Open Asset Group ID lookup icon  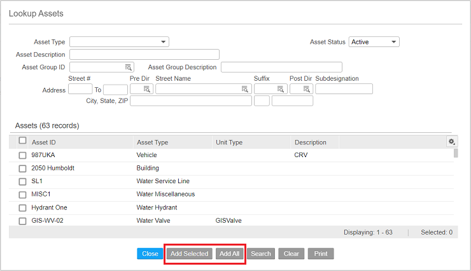(128, 67)
